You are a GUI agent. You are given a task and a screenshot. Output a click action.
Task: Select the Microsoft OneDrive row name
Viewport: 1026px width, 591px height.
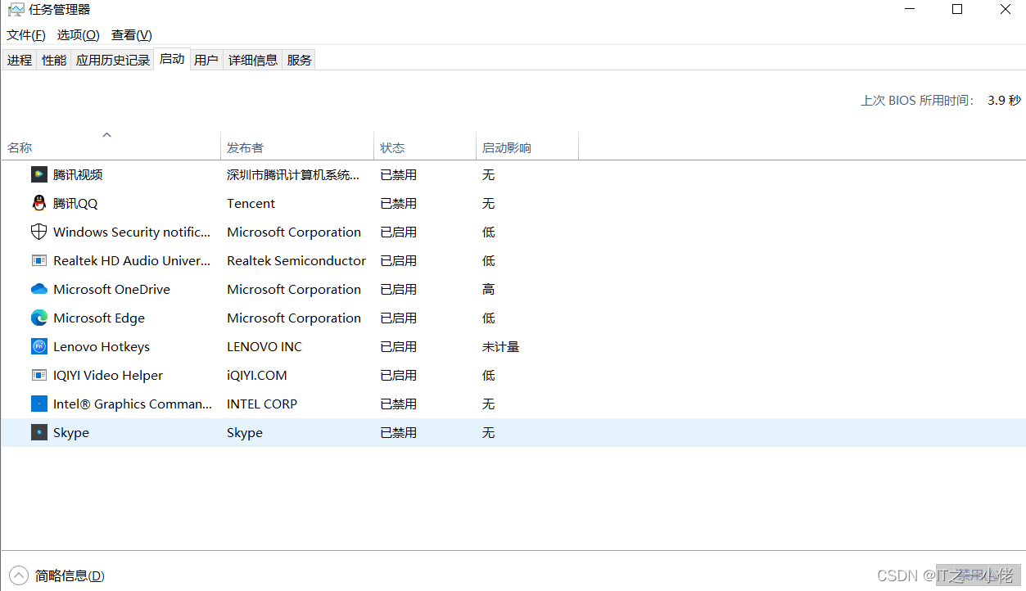(x=111, y=289)
